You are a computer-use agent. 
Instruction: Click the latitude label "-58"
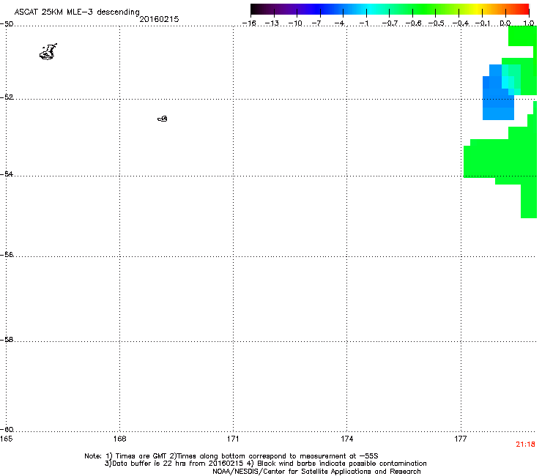tap(7, 340)
